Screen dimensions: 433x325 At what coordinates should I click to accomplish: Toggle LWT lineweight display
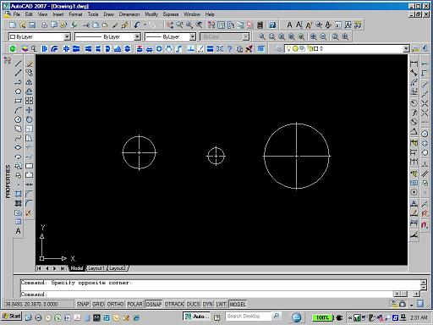221,304
